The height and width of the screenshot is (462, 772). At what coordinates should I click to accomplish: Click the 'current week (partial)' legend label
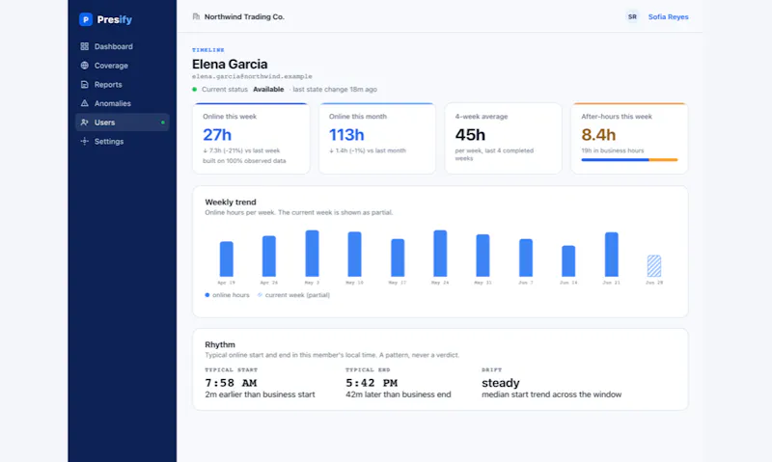coord(297,295)
